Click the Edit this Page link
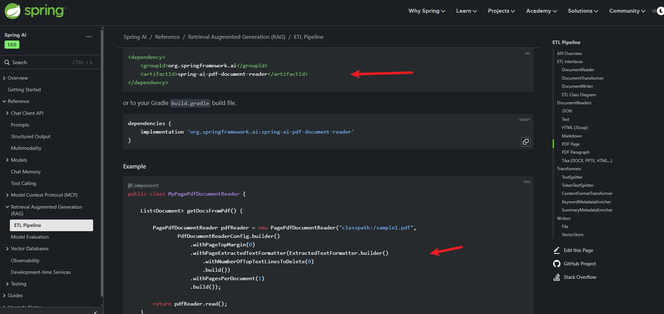664x314 pixels. pyautogui.click(x=578, y=250)
